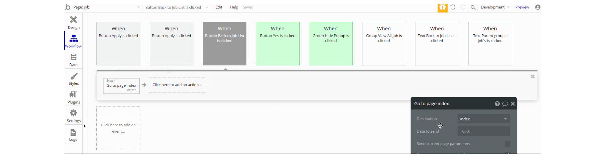Click the search magnifier icon
The height and width of the screenshot is (157, 606).
[473, 7]
